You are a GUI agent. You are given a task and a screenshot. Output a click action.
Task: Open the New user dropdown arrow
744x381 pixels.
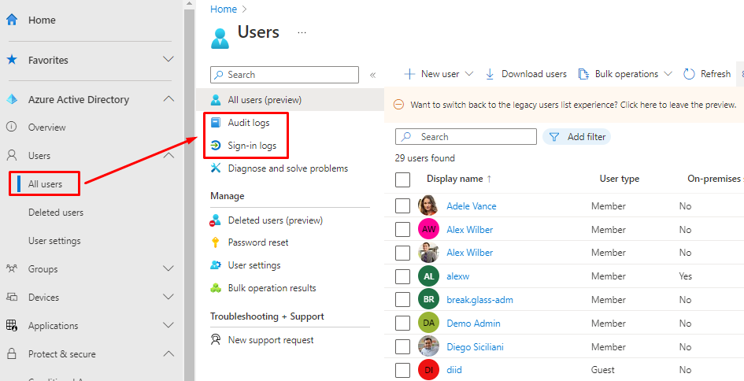[469, 74]
